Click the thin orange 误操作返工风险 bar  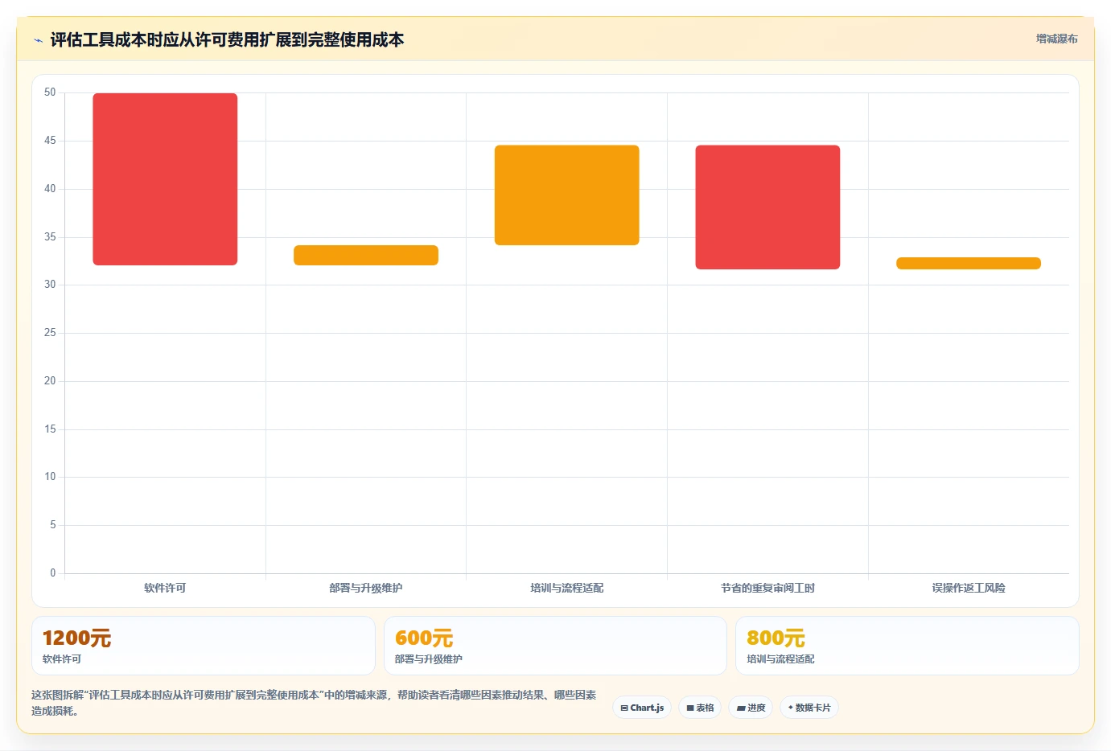pos(969,264)
